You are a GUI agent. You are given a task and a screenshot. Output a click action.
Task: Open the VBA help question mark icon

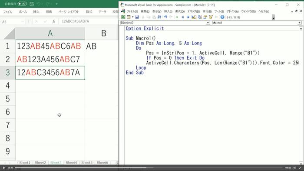click(x=222, y=17)
